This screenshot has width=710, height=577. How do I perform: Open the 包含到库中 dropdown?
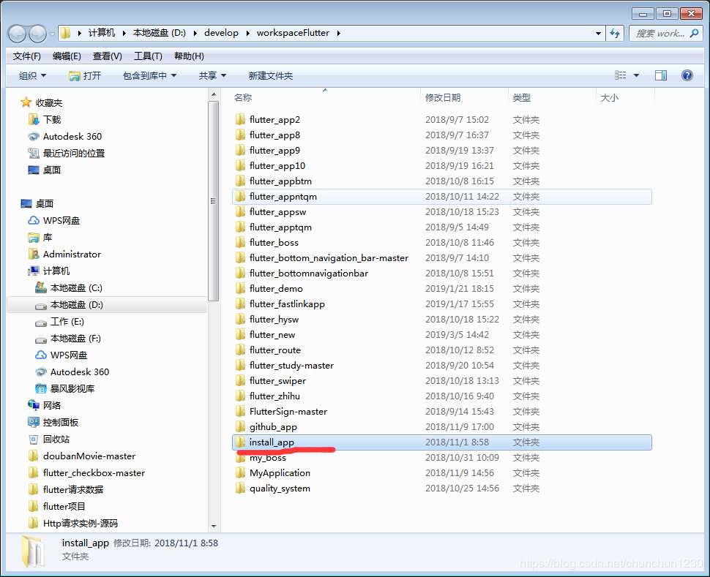click(x=149, y=75)
